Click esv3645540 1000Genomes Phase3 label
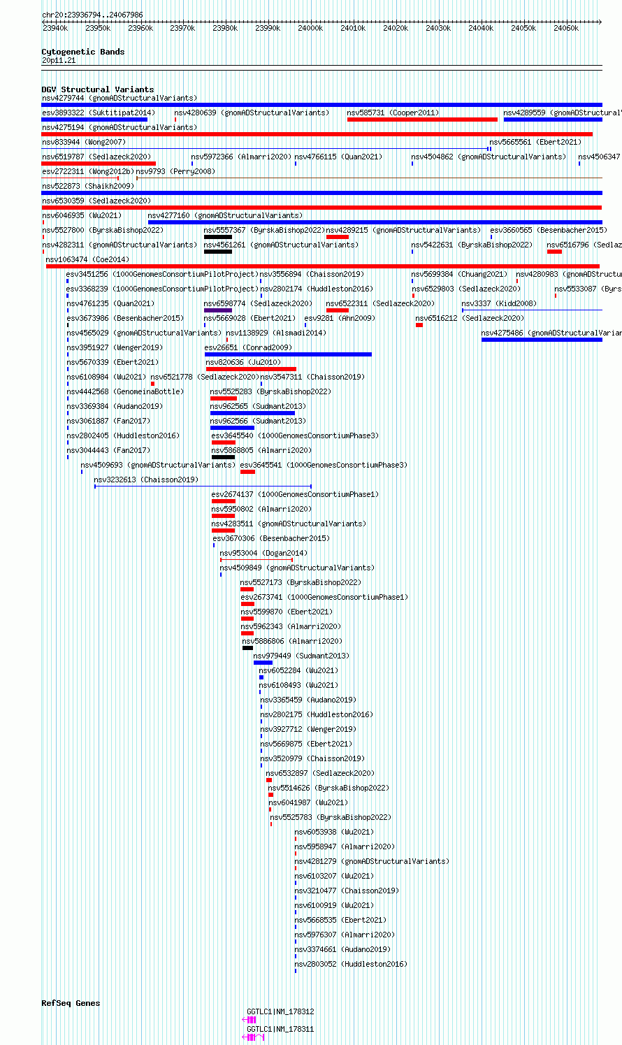622x1045 pixels. 295,435
